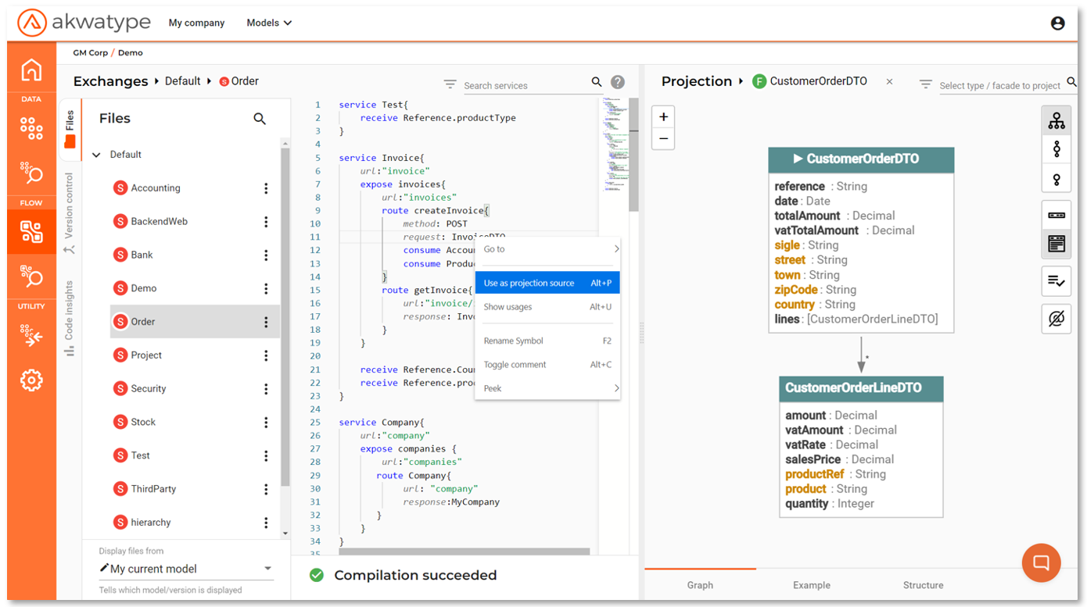Click Default in Exchanges breadcrumb
This screenshot has width=1087, height=607.
click(x=183, y=81)
